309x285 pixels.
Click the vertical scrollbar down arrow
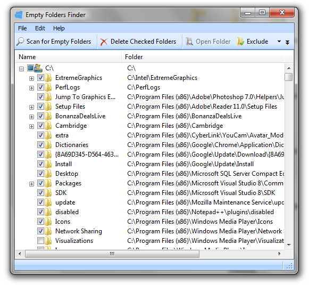tap(289, 245)
